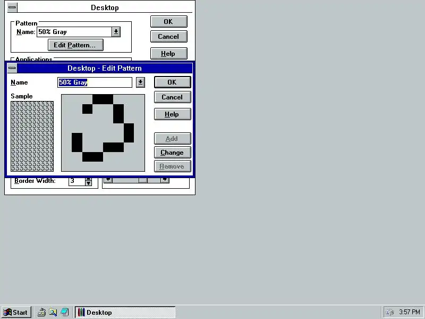
Task: Click inside the pattern editing grid
Action: tap(103, 133)
